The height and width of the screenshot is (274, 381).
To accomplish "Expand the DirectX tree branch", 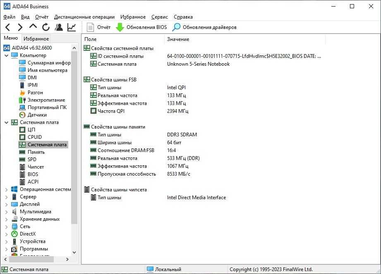I will point(7,234).
